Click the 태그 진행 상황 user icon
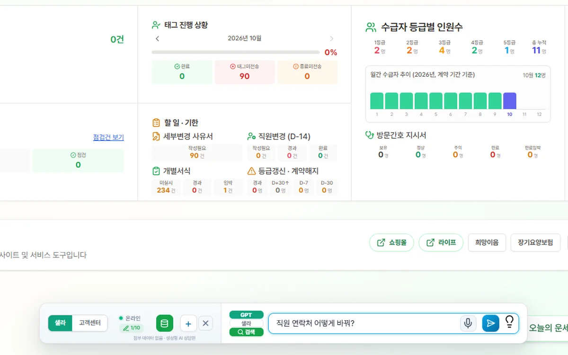Screen dimensions: 568x355 (156, 25)
